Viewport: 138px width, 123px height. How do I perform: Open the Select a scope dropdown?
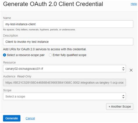pyautogui.click(x=64, y=96)
